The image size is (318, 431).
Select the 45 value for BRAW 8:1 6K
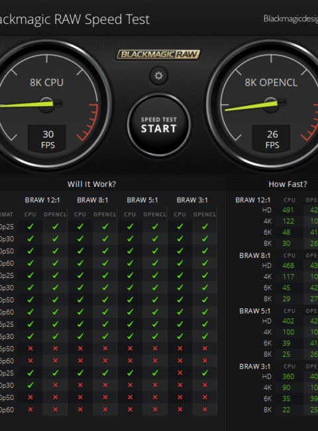tap(286, 288)
